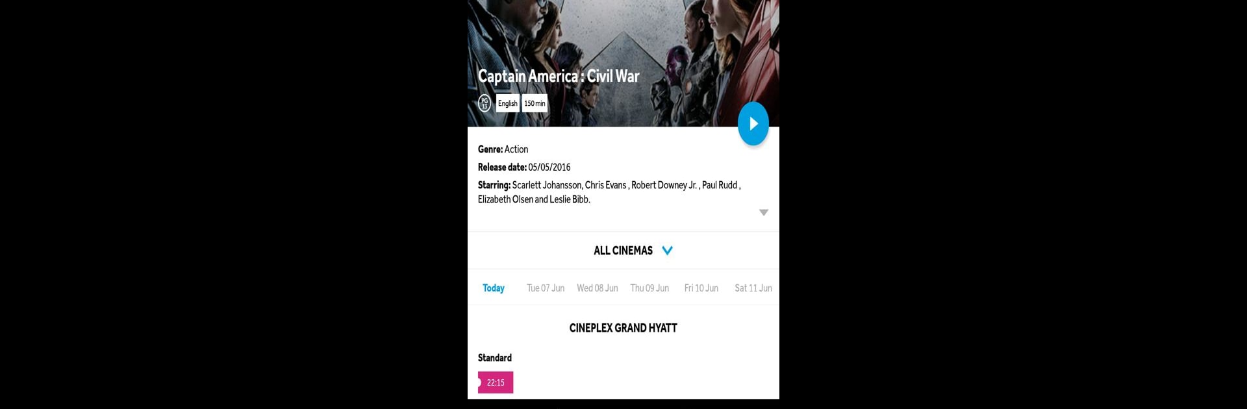Switch to Tue 07 Jun
The image size is (1247, 409).
(546, 288)
